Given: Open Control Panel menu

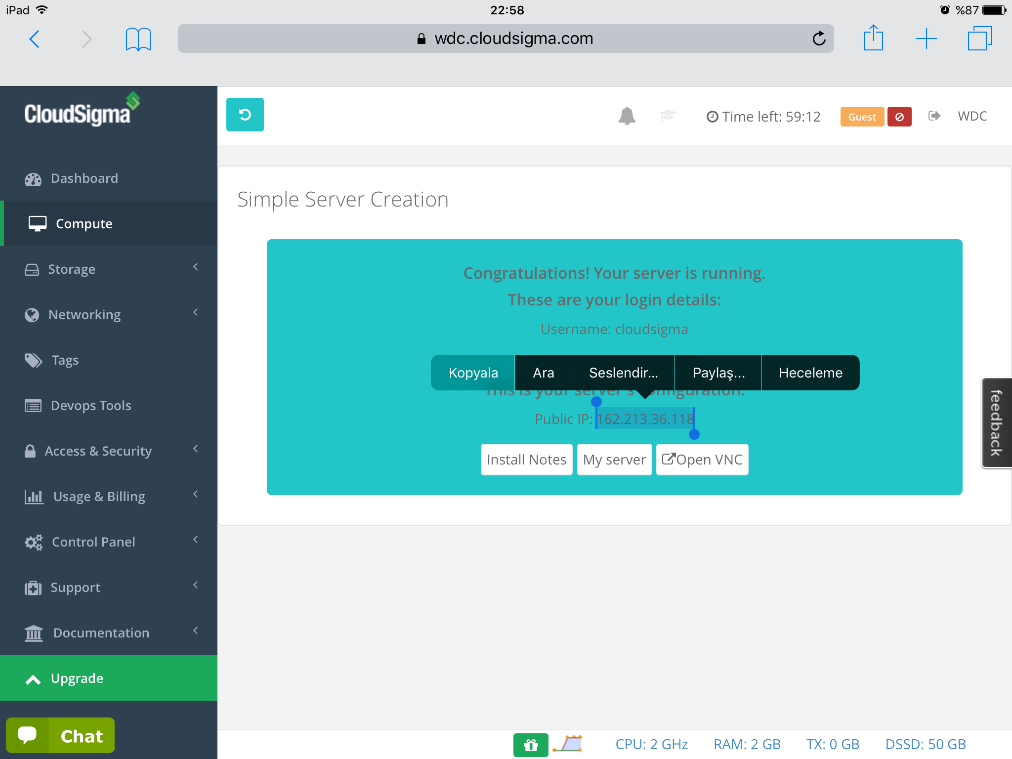Looking at the screenshot, I should 109,542.
